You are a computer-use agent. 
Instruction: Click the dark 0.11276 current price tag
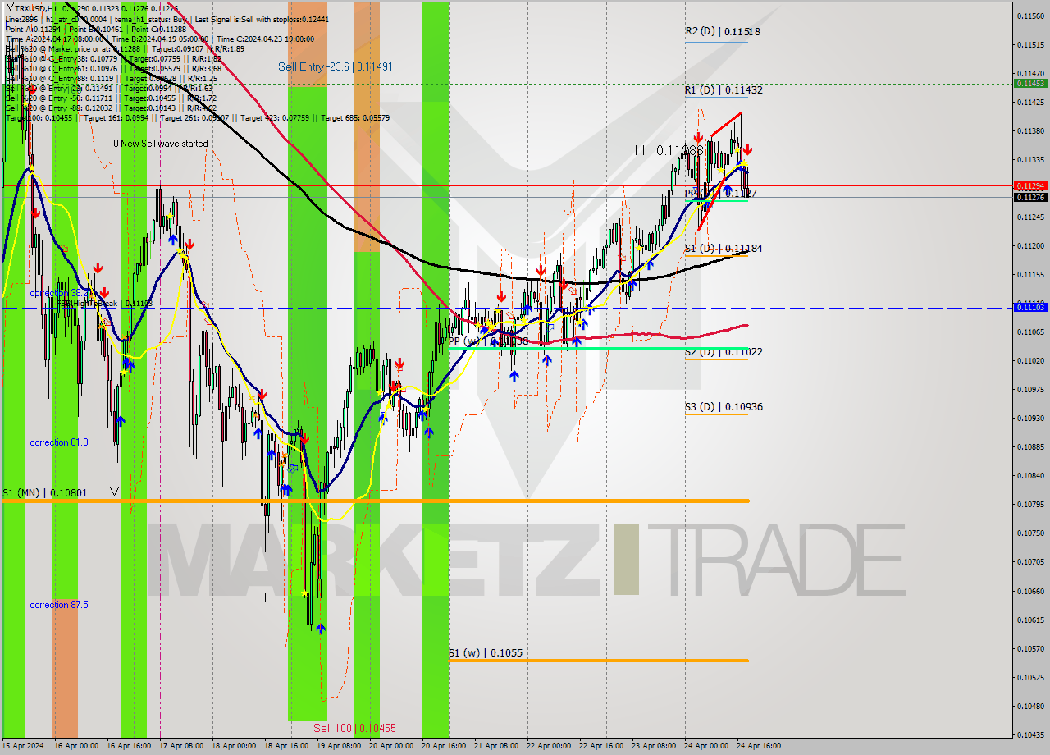(1030, 197)
